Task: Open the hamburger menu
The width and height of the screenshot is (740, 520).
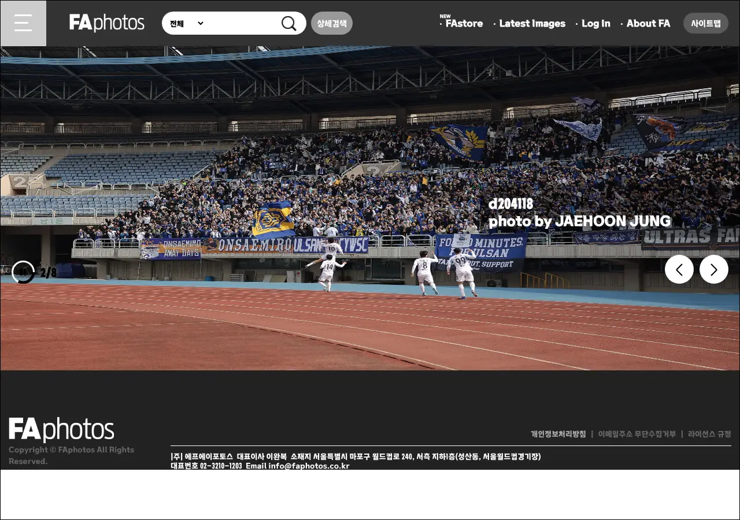Action: [23, 23]
